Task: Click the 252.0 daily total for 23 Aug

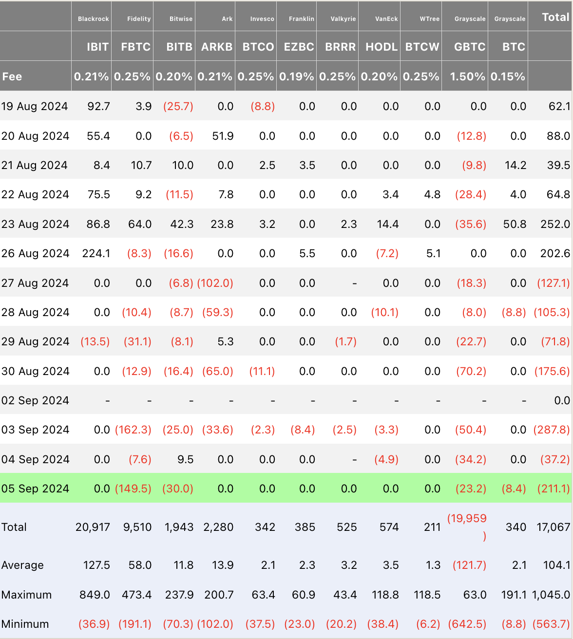Action: [x=555, y=224]
